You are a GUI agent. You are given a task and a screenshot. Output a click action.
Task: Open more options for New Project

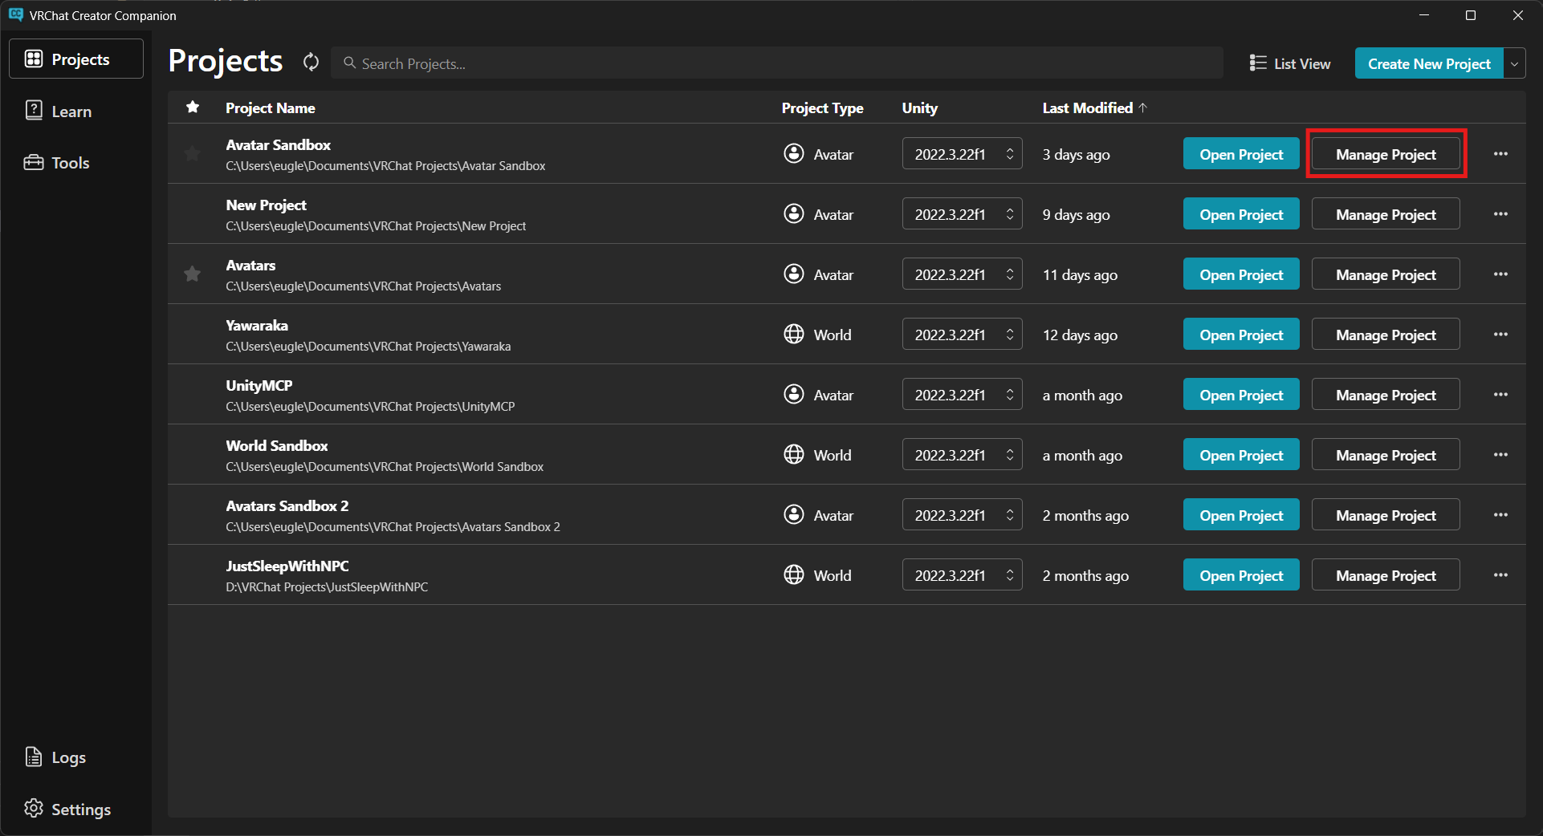pos(1500,213)
